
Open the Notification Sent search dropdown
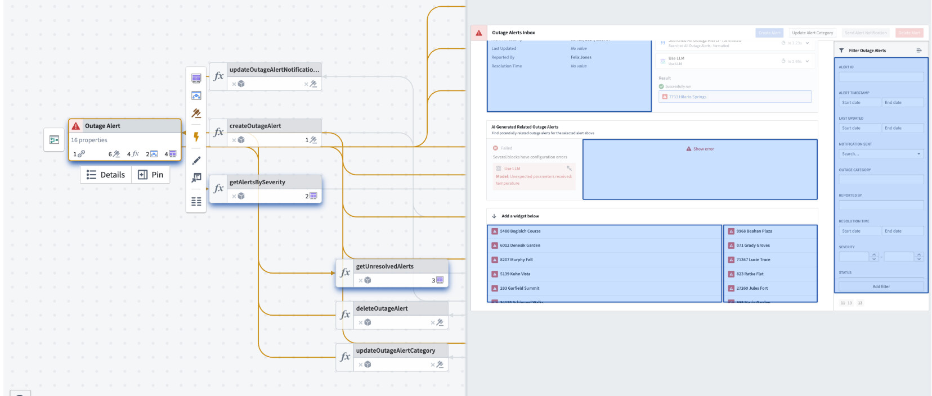coord(881,154)
